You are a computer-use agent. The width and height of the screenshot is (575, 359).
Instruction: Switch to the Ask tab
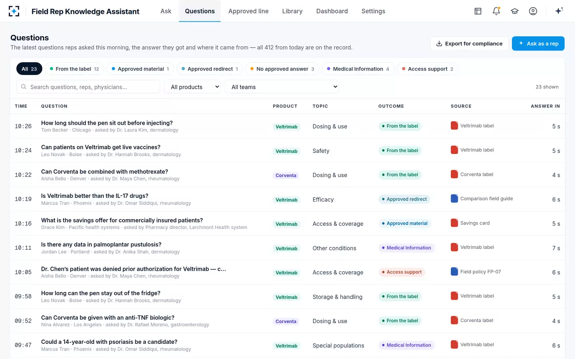pyautogui.click(x=166, y=11)
